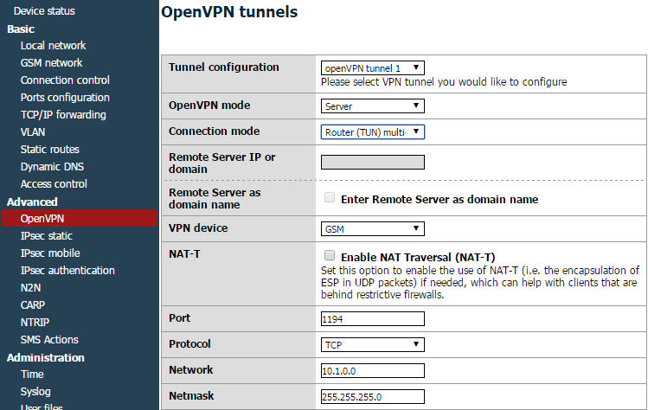The image size is (648, 410).
Task: Select Connection control in sidebar
Action: click(x=65, y=80)
